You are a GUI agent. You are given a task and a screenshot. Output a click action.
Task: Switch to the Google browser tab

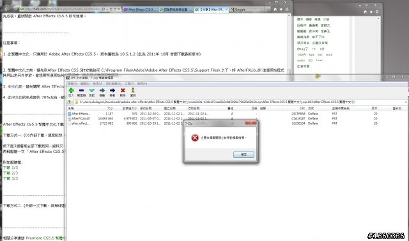pyautogui.click(x=247, y=10)
